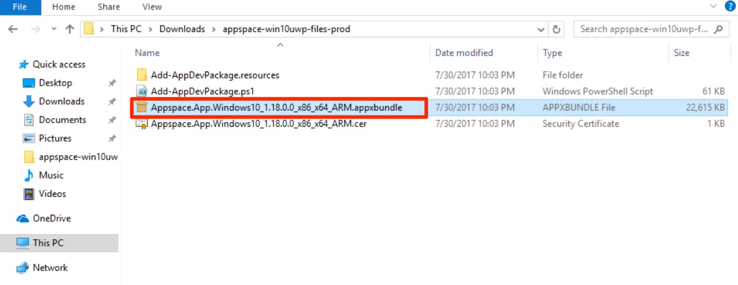Open appspace-win10uw folder in sidebar
The image size is (738, 285).
click(x=78, y=156)
